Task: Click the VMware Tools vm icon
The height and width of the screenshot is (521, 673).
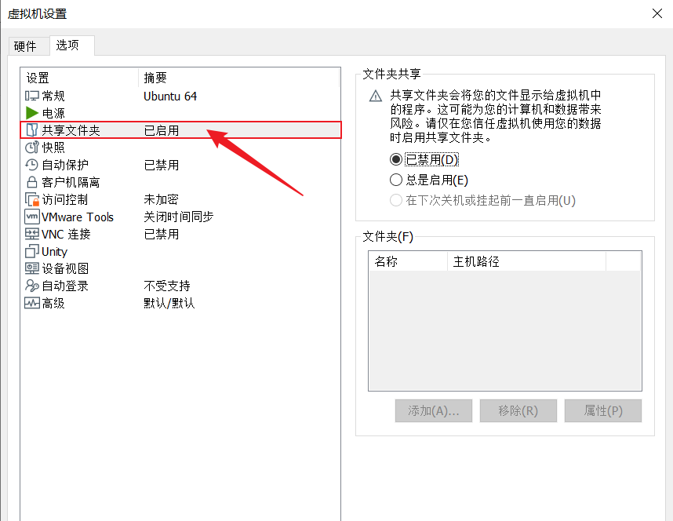Action: click(32, 217)
